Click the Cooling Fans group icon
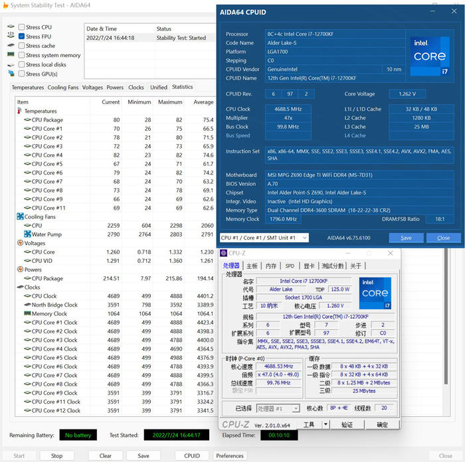465x462 pixels. point(20,216)
